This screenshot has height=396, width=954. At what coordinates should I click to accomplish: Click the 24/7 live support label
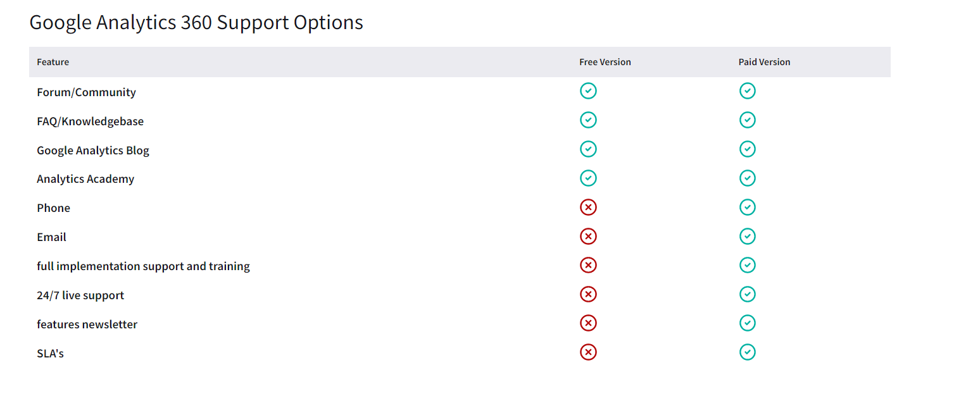tap(80, 295)
